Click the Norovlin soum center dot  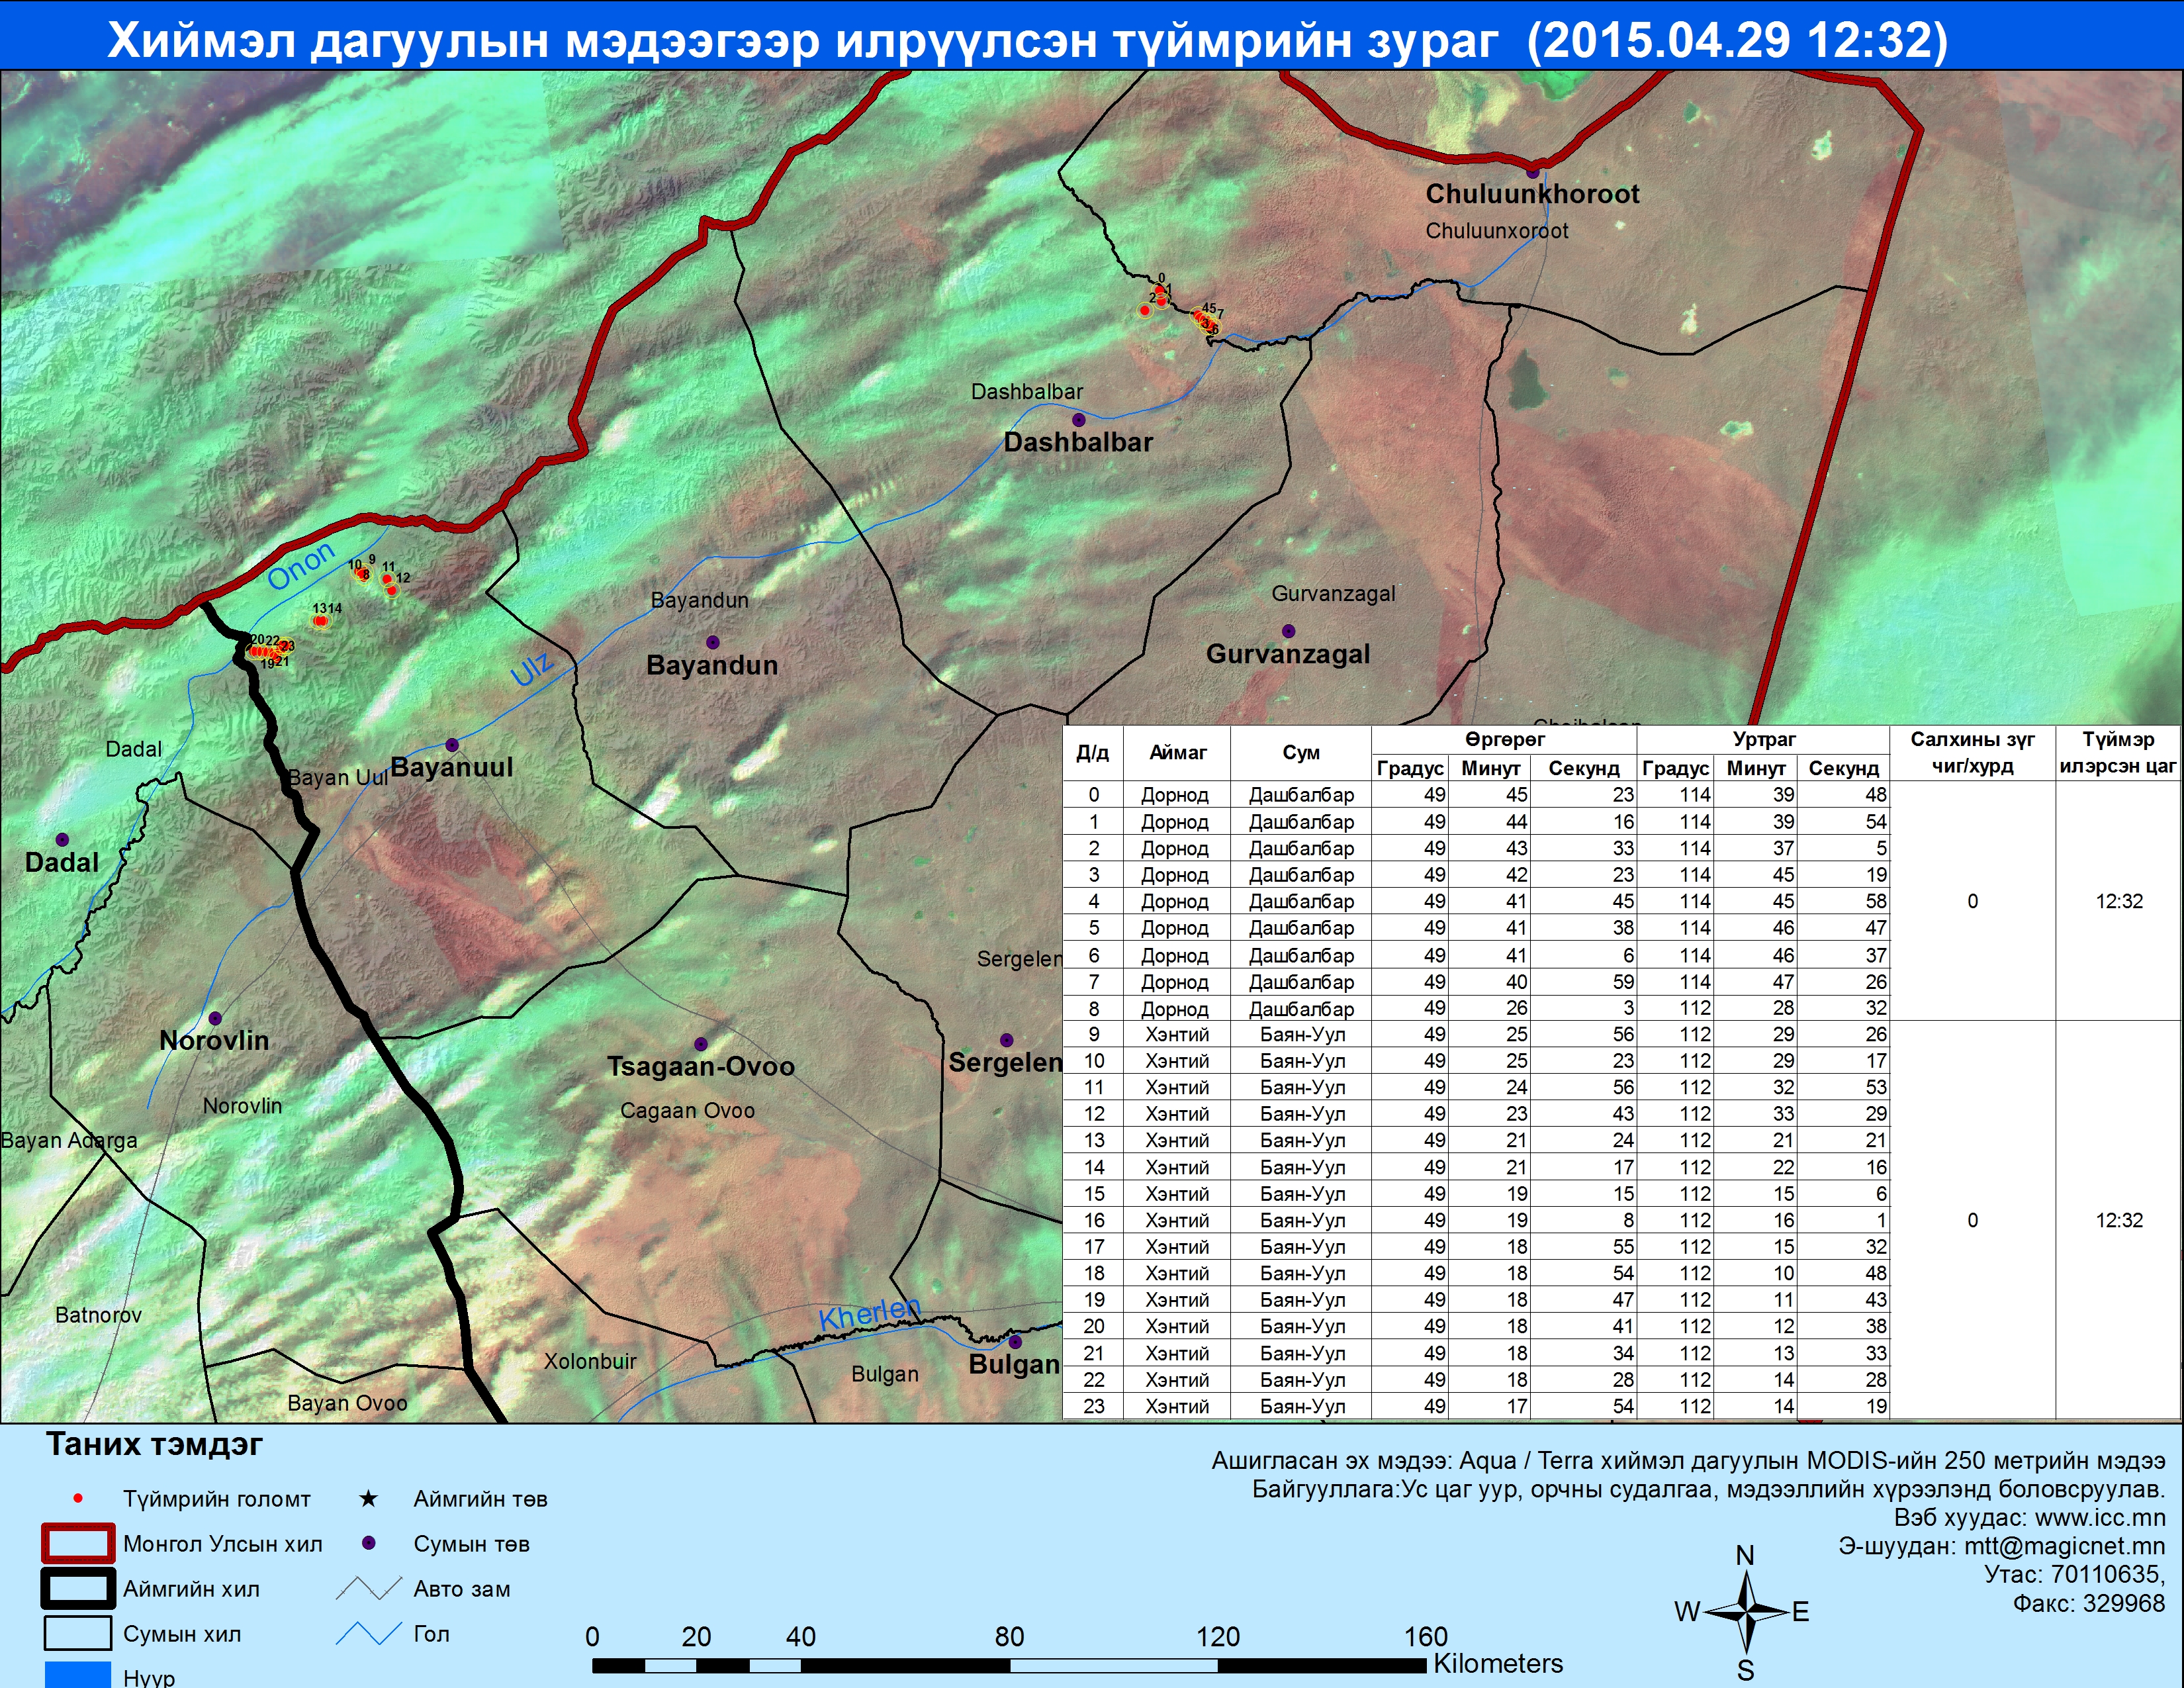click(214, 1018)
